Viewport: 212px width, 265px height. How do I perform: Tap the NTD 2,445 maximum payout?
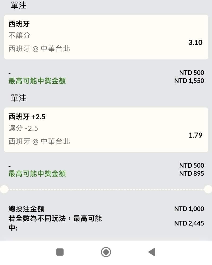[x=189, y=223]
